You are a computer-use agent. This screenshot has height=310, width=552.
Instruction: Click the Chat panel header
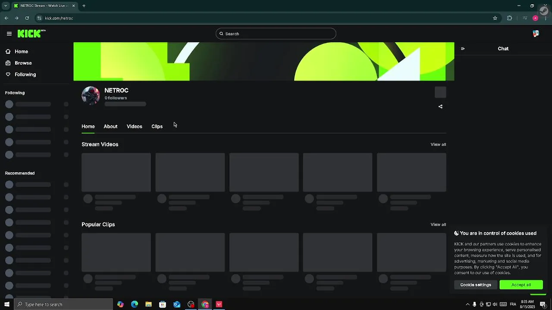(503, 49)
